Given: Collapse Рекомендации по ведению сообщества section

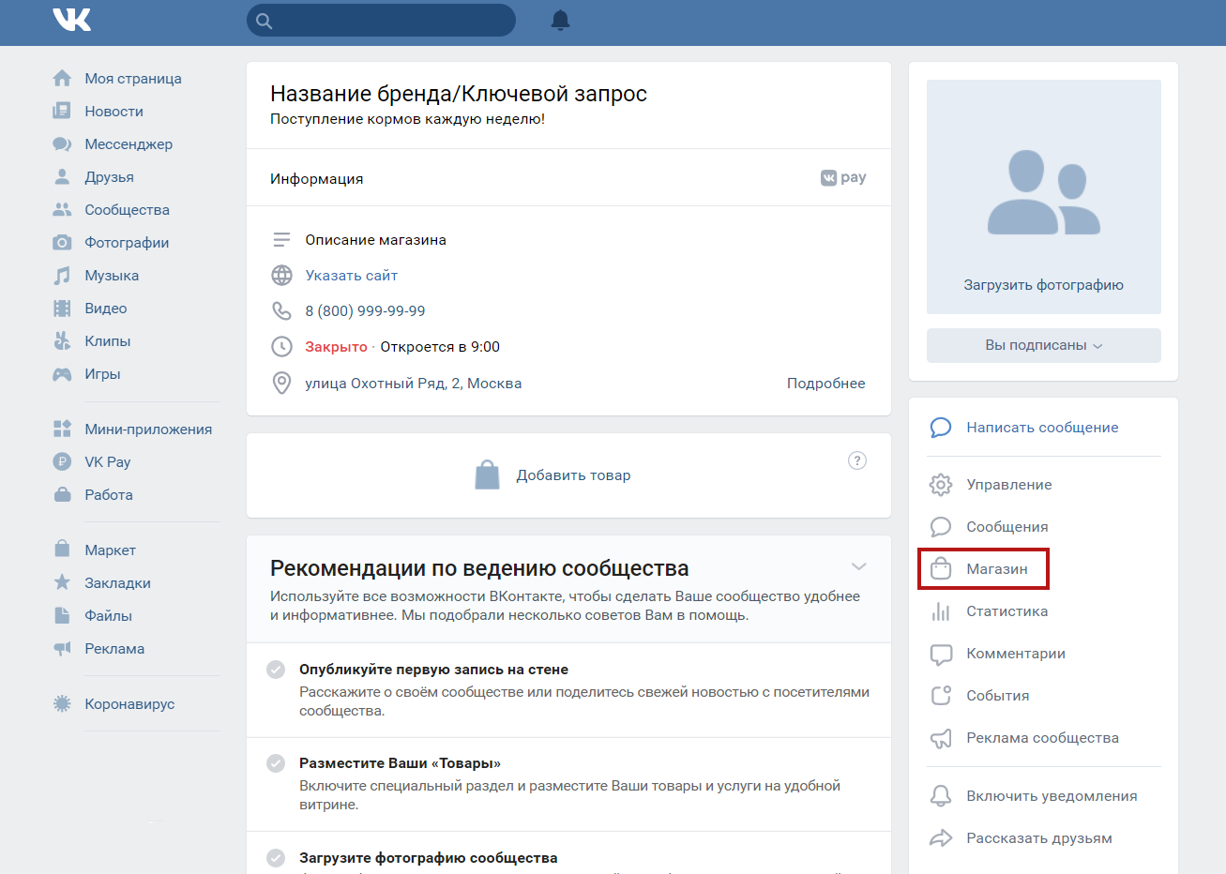Looking at the screenshot, I should point(858,566).
